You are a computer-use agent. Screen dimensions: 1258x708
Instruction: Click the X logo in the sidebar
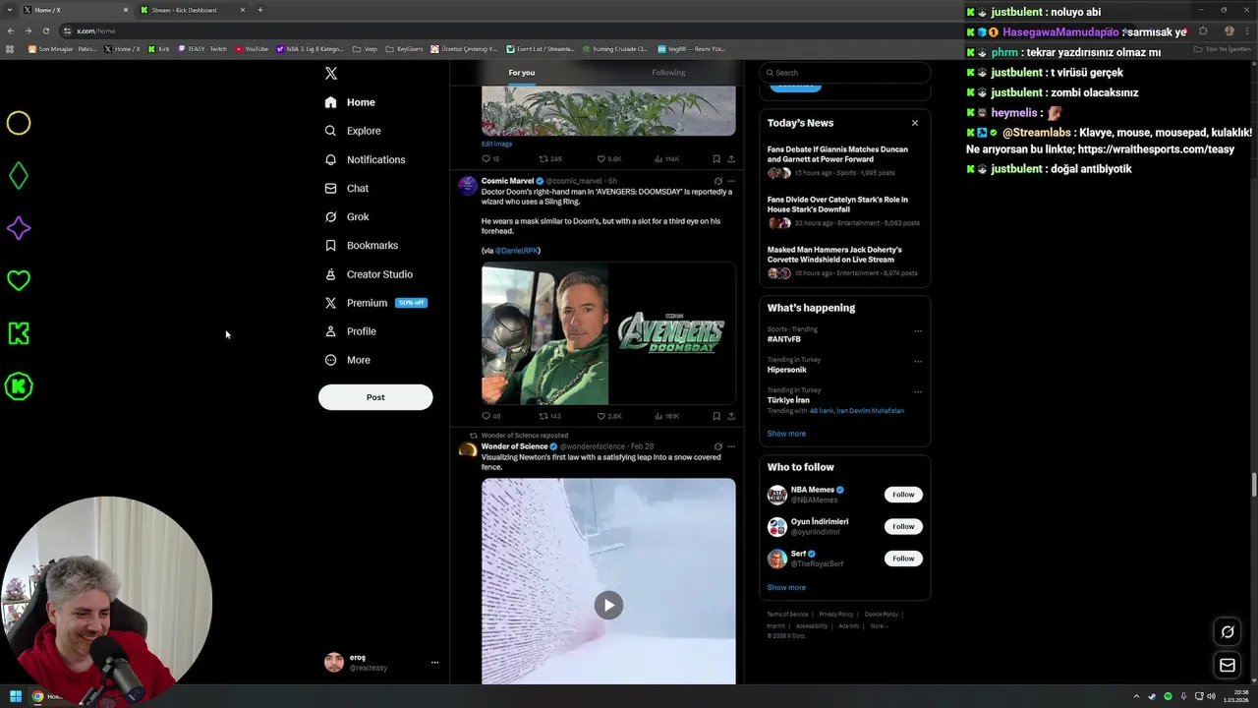(x=331, y=74)
